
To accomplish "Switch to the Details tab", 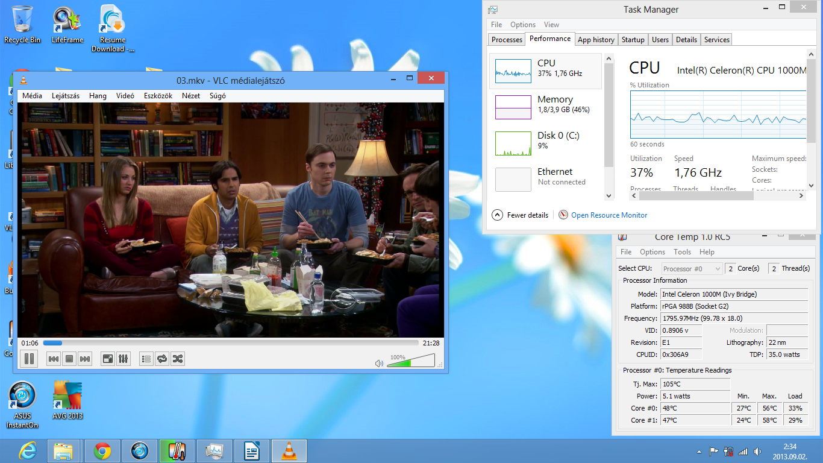I will [x=686, y=40].
